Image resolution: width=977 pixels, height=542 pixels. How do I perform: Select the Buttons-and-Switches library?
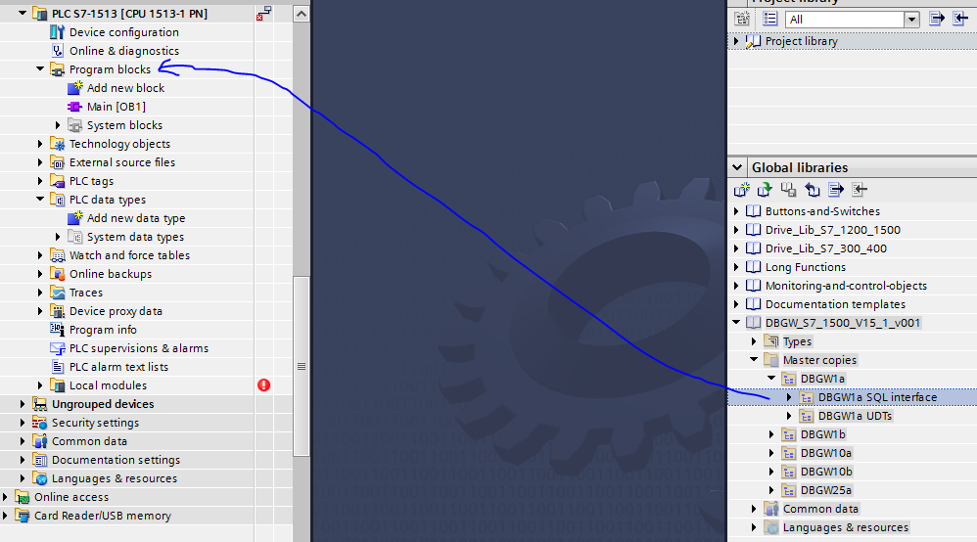pos(822,211)
